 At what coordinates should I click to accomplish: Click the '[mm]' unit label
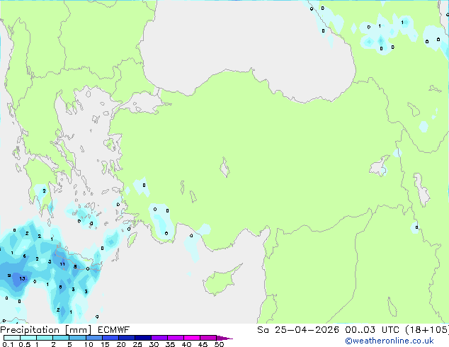coord(79,330)
